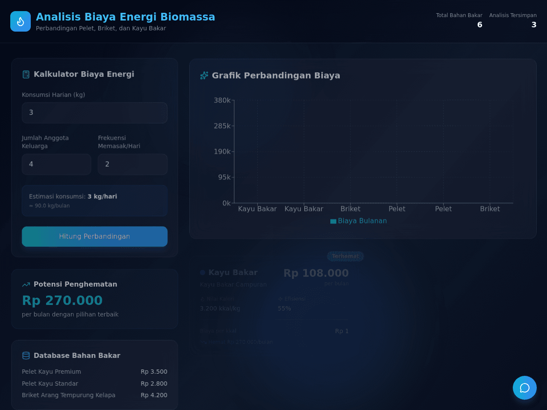Click the 90.0 kg/bulan estimate text
The height and width of the screenshot is (410, 547).
click(x=50, y=206)
